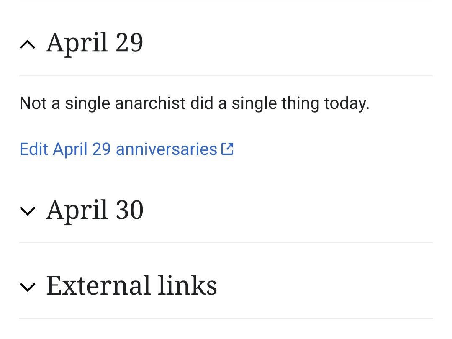Click the divider under External links heading
This screenshot has width=452, height=339.
226,319
